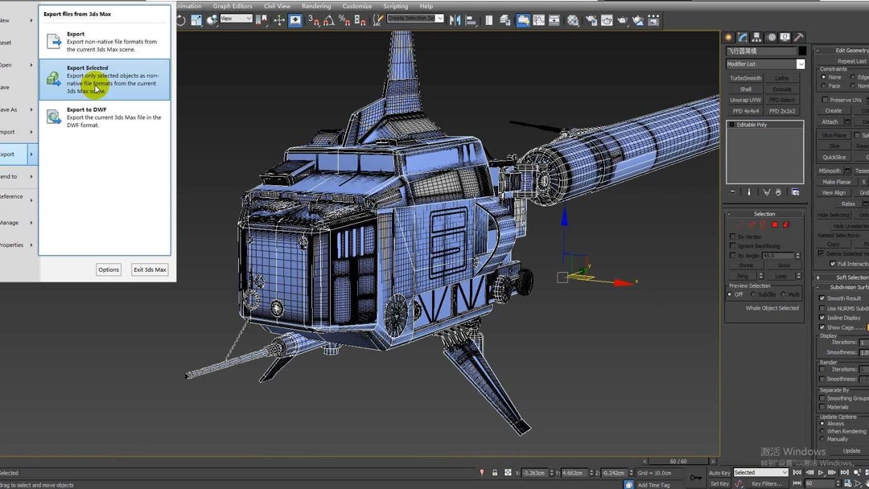Image resolution: width=869 pixels, height=489 pixels.
Task: Open the Hierarchy command panel tab
Action: [x=756, y=37]
